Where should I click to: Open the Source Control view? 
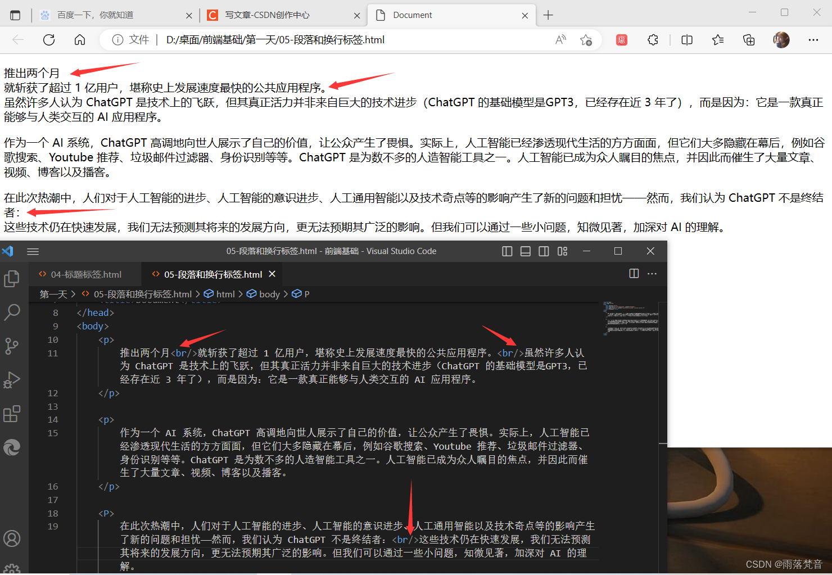[12, 346]
